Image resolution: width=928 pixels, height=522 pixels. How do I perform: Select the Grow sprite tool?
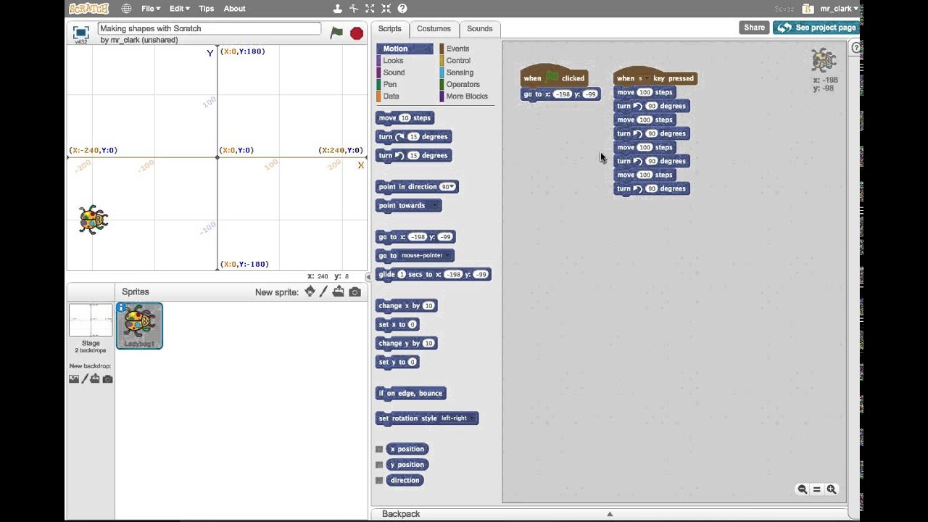370,9
